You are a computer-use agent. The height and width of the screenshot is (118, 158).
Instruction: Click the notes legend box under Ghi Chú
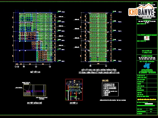[x=110, y=89]
